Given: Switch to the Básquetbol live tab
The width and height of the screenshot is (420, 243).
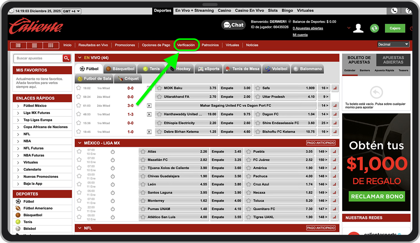Looking at the screenshot, I should 120,69.
